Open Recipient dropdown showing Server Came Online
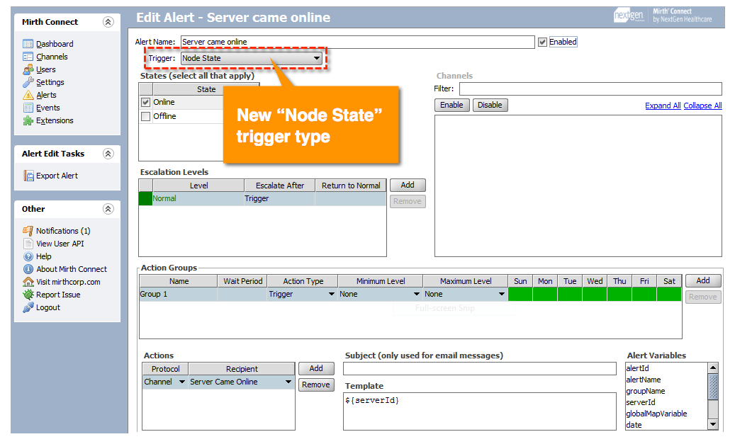The width and height of the screenshot is (735, 444). click(242, 382)
